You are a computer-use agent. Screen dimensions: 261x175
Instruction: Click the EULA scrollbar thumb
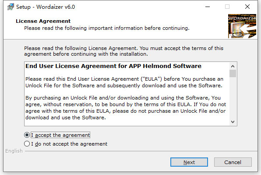[x=233, y=74]
